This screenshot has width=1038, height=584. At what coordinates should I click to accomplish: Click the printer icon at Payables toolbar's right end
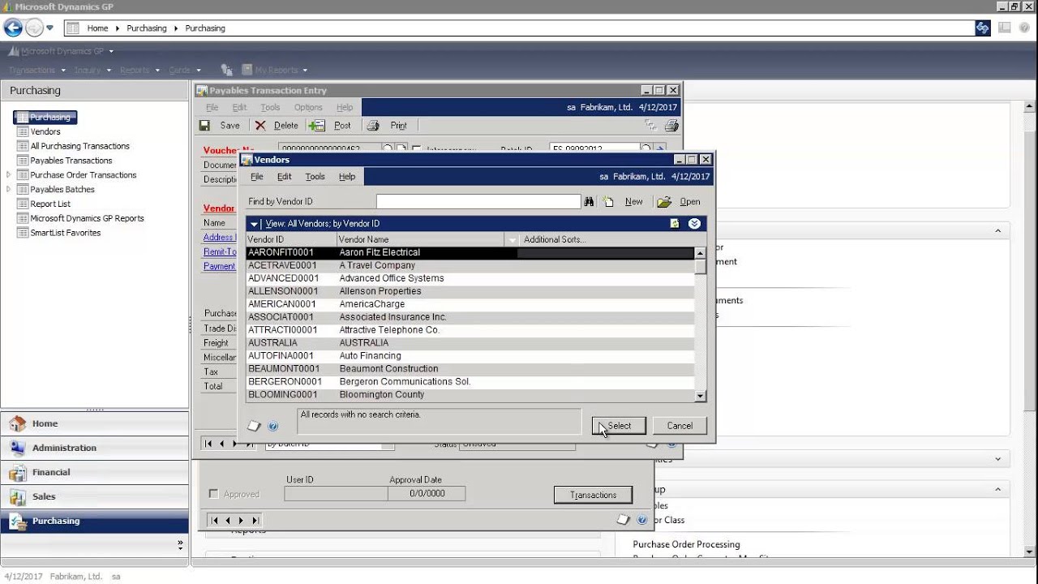[x=671, y=126]
